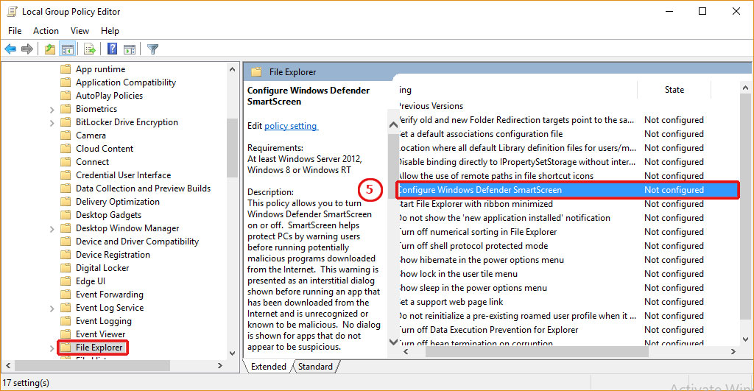Open the Help toolbar icon

tap(112, 49)
